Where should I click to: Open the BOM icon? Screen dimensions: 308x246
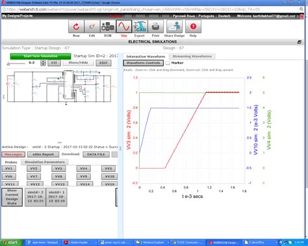tap(108, 27)
